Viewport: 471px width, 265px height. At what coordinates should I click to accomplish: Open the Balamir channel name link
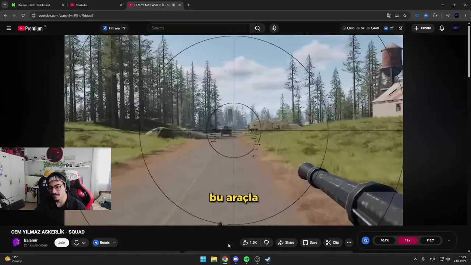coord(31,240)
